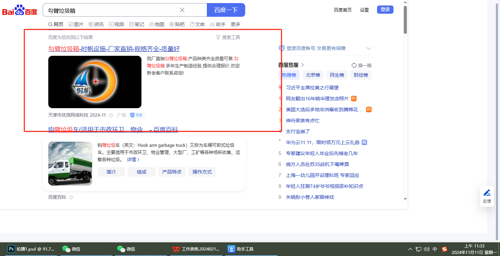Click the 时帆 advertisement thumbnail image
500x256 pixels.
tap(95, 82)
